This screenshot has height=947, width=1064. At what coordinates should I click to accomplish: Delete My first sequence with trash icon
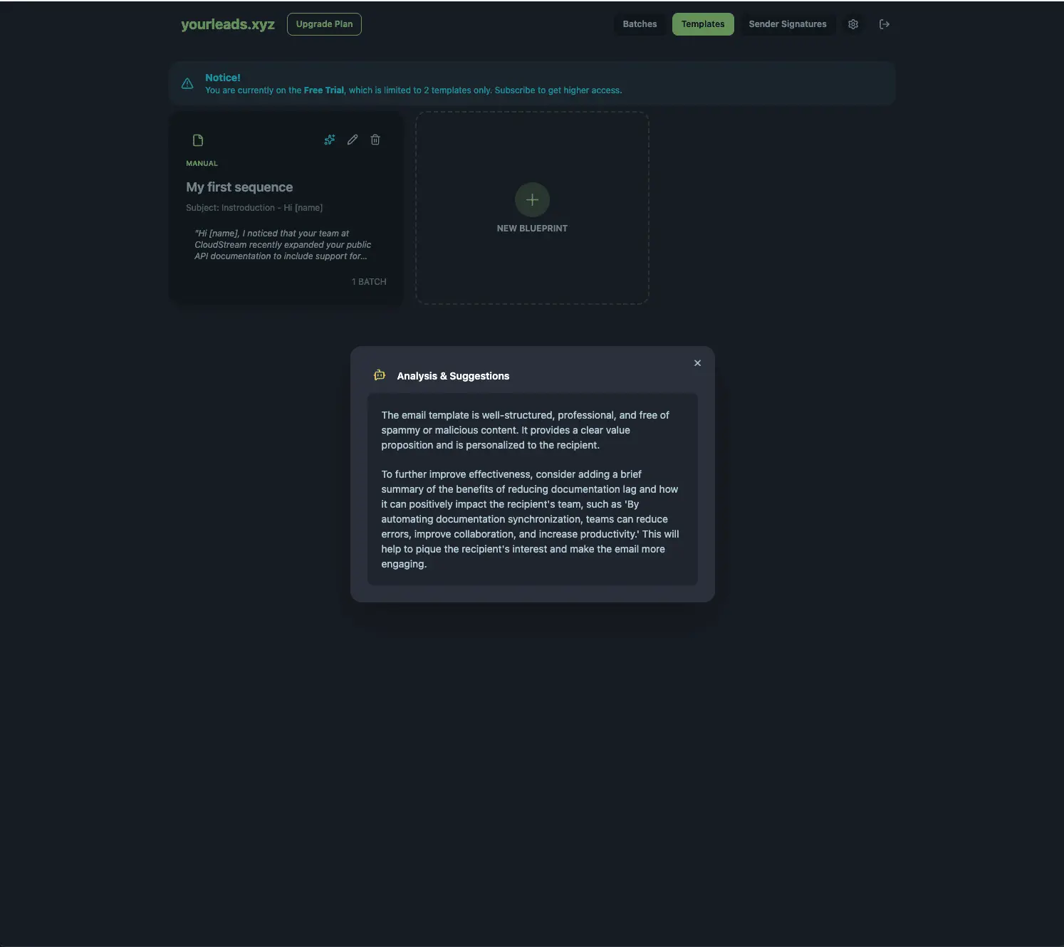point(375,140)
